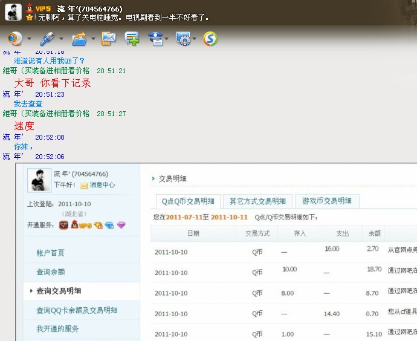Image resolution: width=417 pixels, height=341 pixels.
Task: Click the Sogou search S icon
Action: coord(210,39)
